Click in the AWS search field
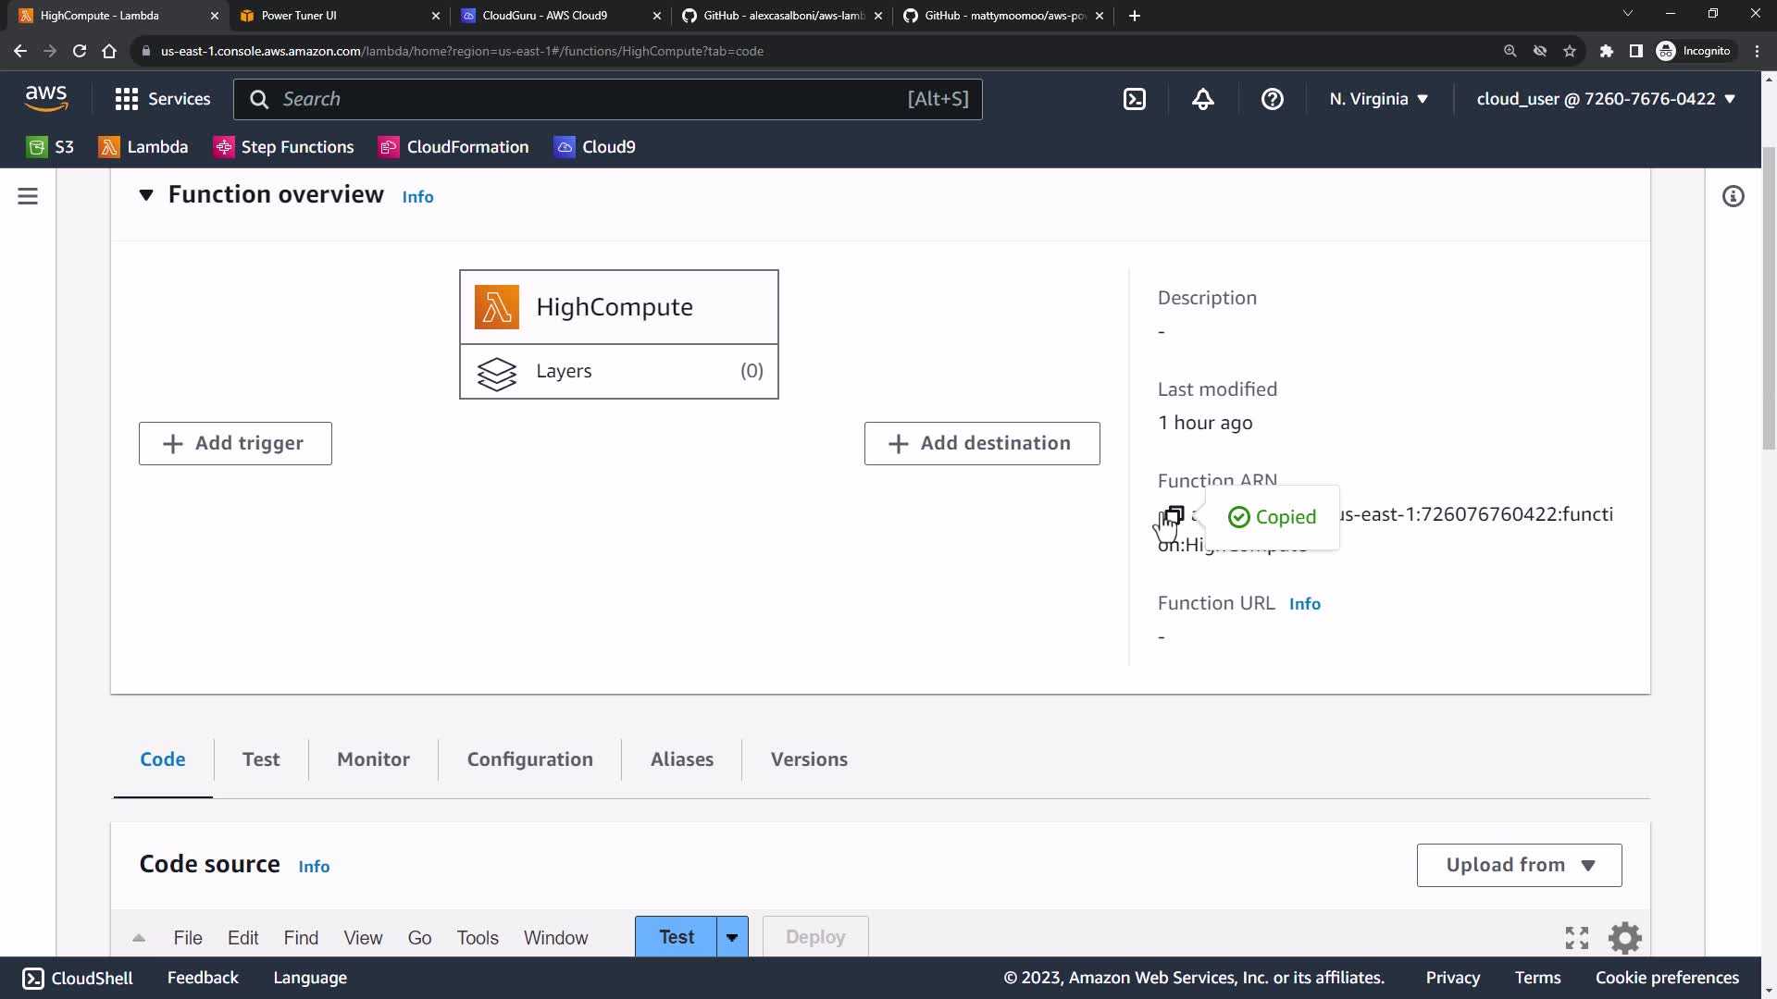 tap(592, 99)
